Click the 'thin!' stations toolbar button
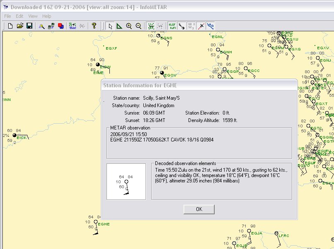334x249 pixels. pyautogui.click(x=73, y=26)
